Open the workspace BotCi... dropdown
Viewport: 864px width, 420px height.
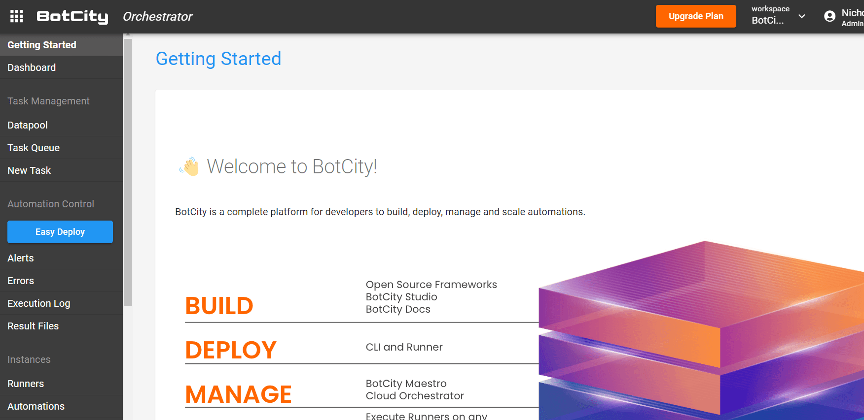(x=778, y=16)
